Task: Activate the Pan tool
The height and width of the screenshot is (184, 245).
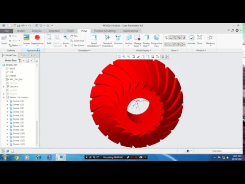Action: pos(74,36)
